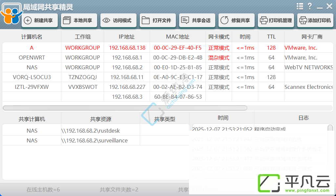The width and height of the screenshot is (336, 196).
Task: Click the 网卡厂商 column header
Action: coord(312,37)
